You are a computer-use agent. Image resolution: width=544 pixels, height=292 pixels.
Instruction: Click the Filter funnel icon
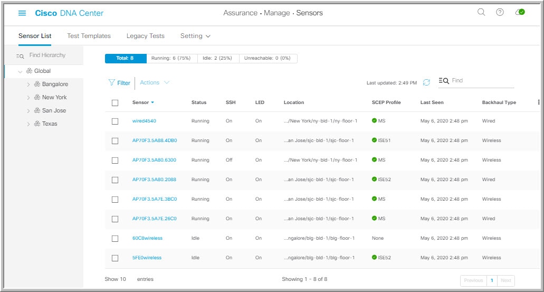point(111,83)
